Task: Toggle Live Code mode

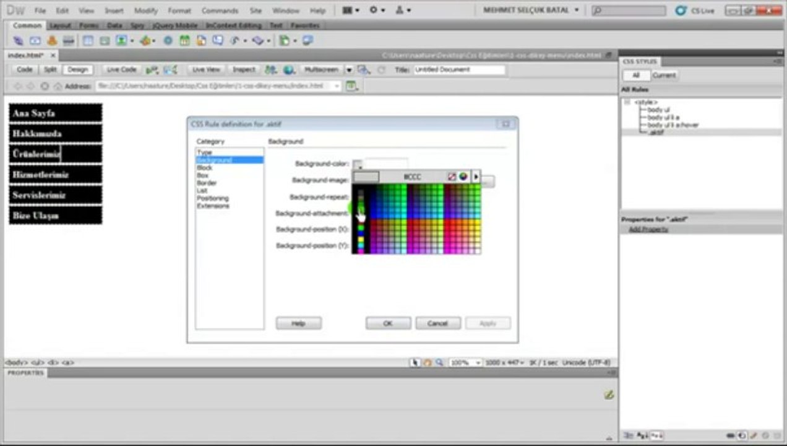Action: 121,70
